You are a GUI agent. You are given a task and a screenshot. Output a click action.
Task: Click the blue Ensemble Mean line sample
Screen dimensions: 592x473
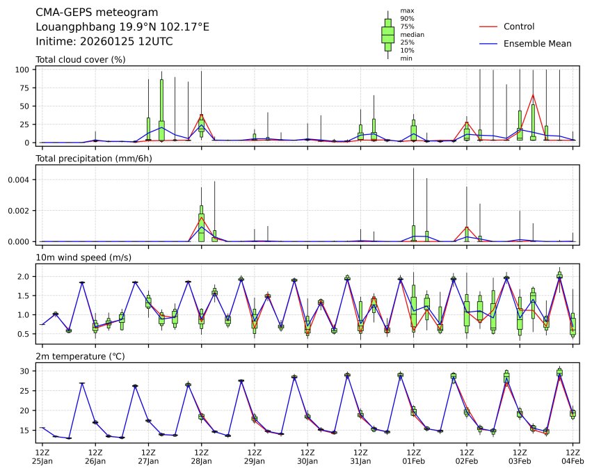(x=488, y=43)
